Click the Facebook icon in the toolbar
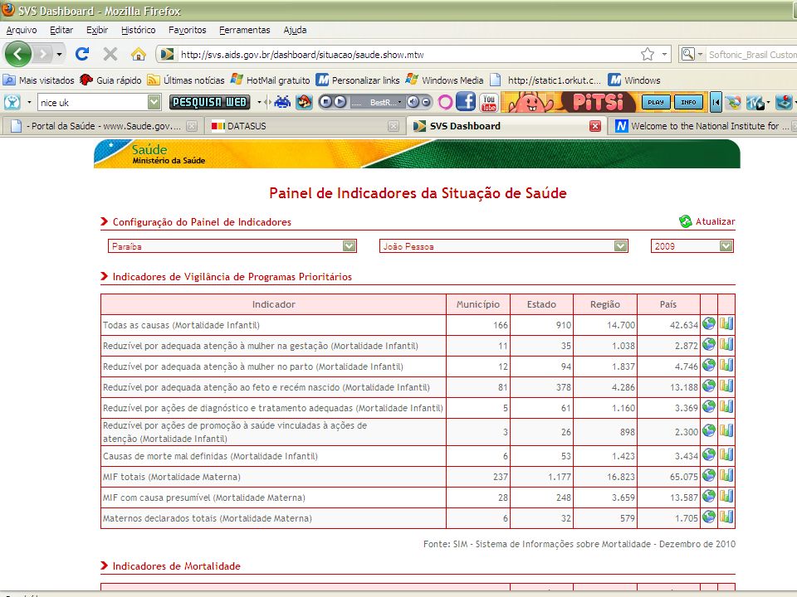 (x=466, y=102)
